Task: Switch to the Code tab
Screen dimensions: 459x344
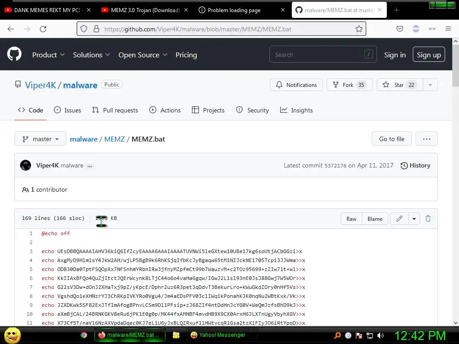Action: click(30, 110)
